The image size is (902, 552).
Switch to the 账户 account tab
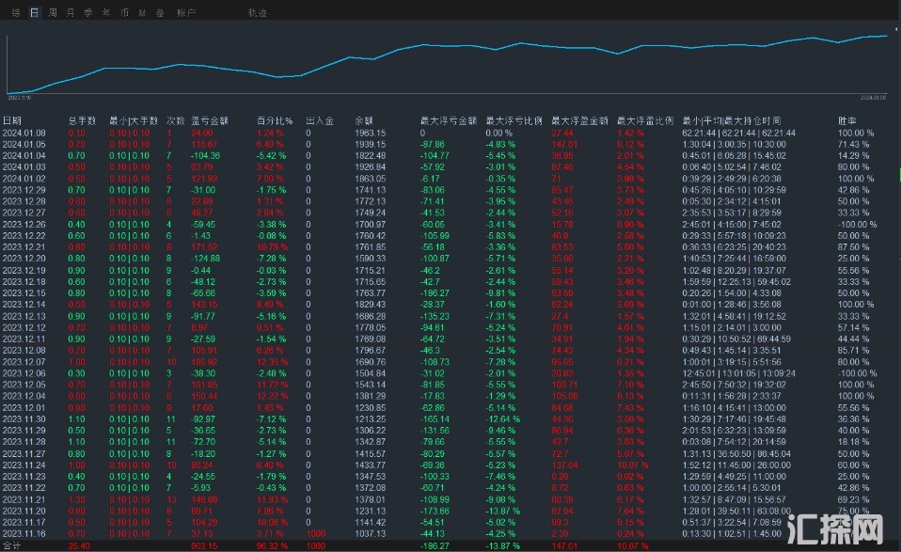186,12
